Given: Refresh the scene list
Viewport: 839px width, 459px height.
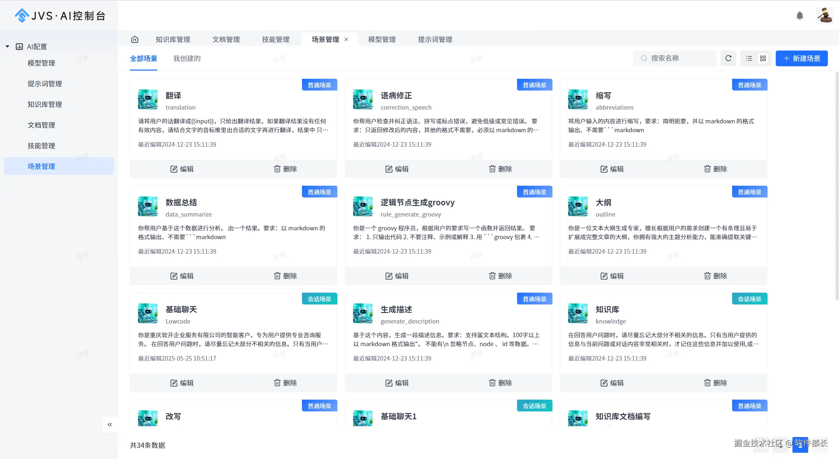Looking at the screenshot, I should [728, 58].
